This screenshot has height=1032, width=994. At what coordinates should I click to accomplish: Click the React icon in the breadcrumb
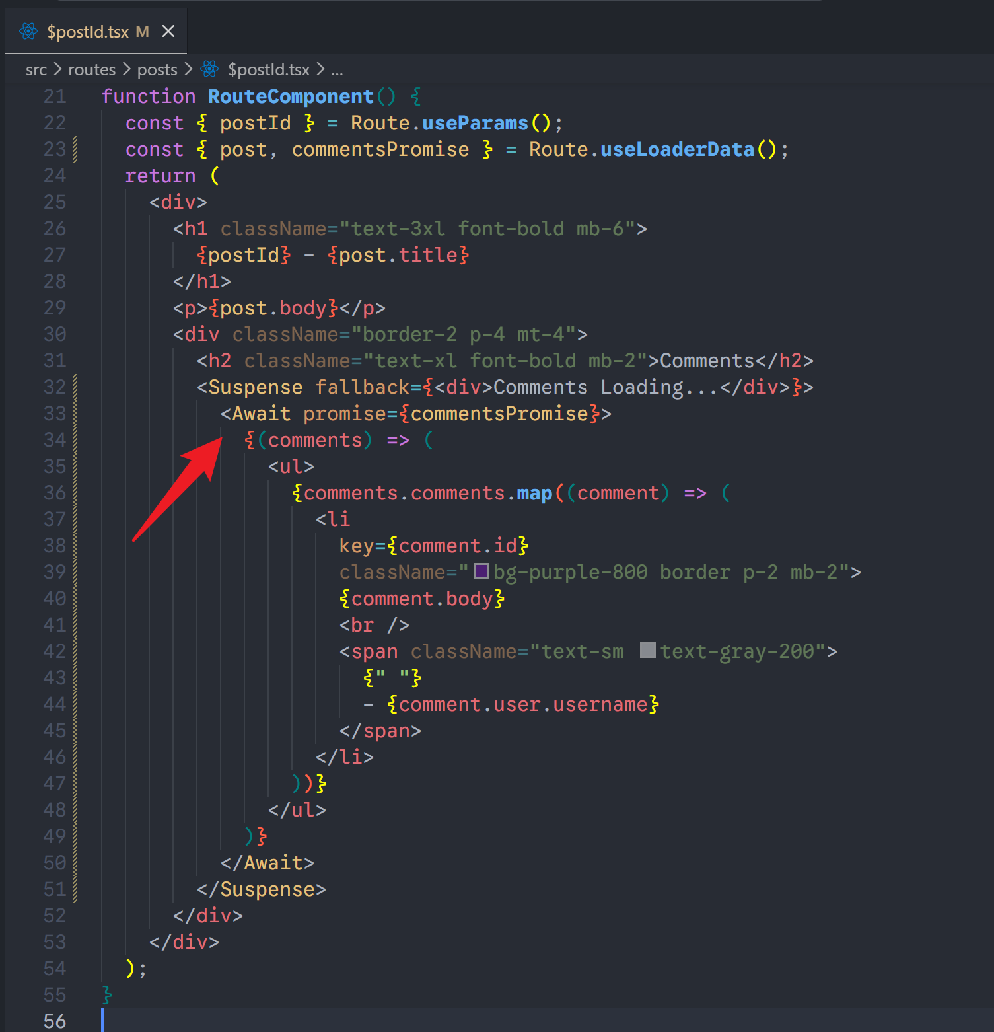210,69
